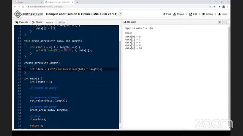243x136 pixels.
Task: Close the Online C Compiler browser tab
Action: 72,2
